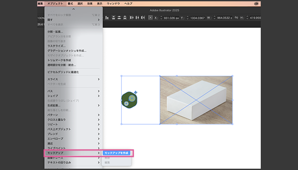The image size is (298, 170).
Task: Expand the リピート submenu
Action: (x=73, y=124)
